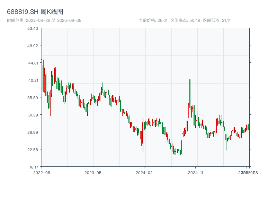Select the 时间范围 date range text
The height and width of the screenshot is (208, 277).
click(x=44, y=20)
